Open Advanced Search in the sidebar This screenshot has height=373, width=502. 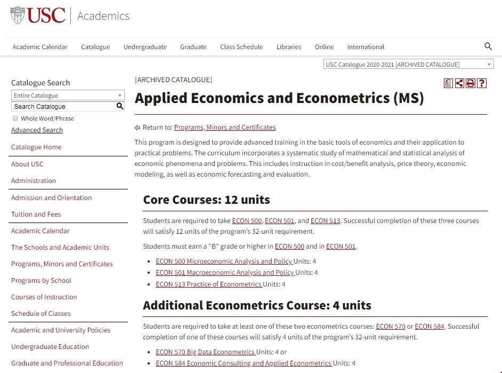pos(36,130)
